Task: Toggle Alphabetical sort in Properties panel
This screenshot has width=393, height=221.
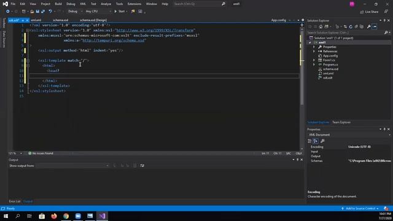Action: point(316,141)
